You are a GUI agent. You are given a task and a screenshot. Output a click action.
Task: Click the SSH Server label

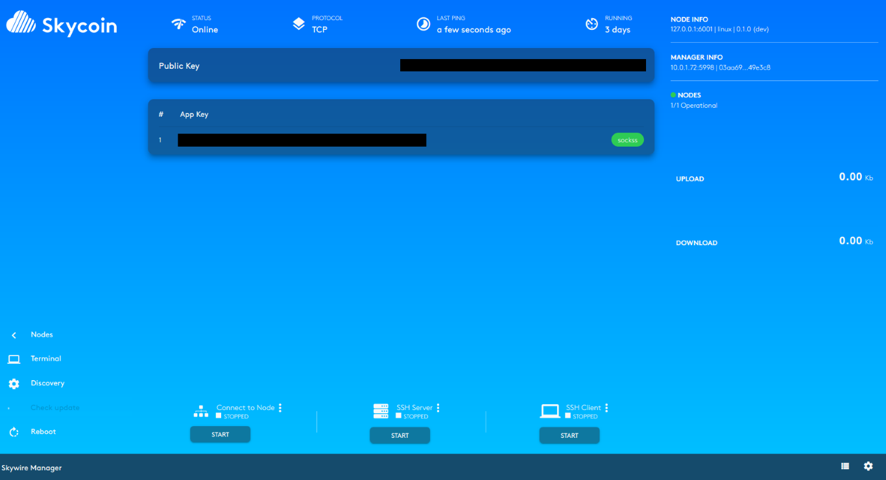point(414,408)
